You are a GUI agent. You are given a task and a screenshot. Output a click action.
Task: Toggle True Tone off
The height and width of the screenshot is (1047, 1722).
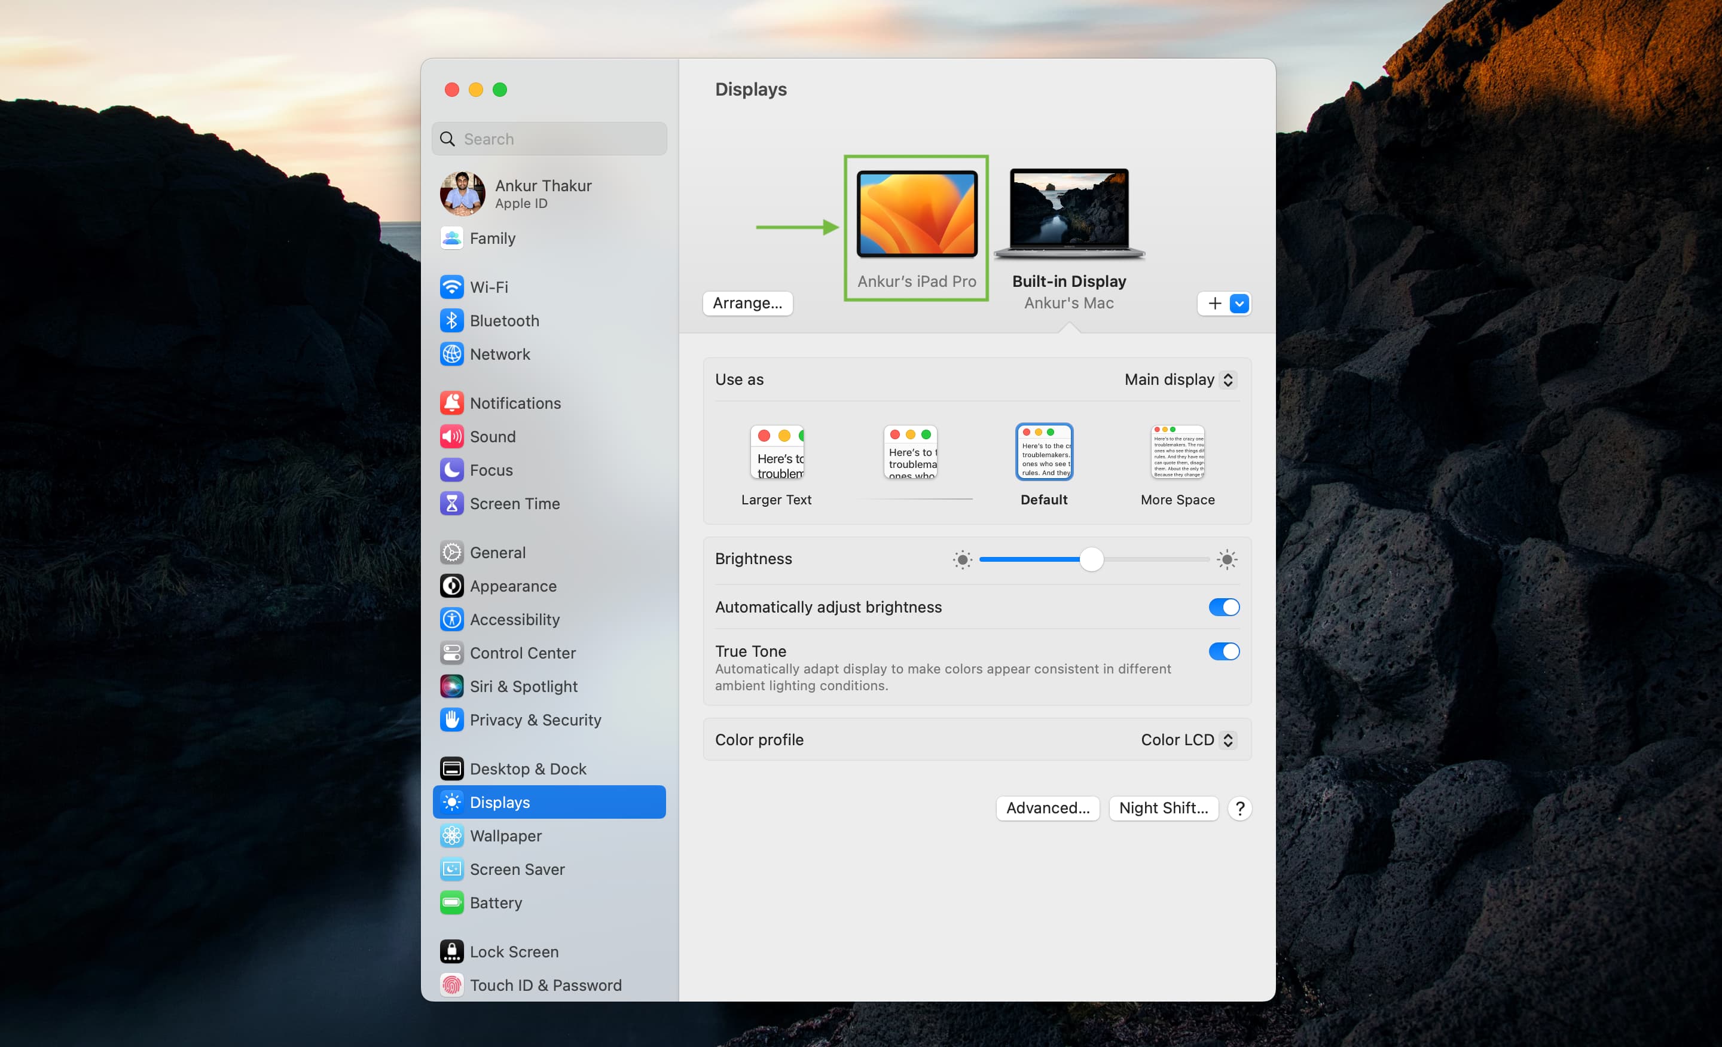[1222, 651]
